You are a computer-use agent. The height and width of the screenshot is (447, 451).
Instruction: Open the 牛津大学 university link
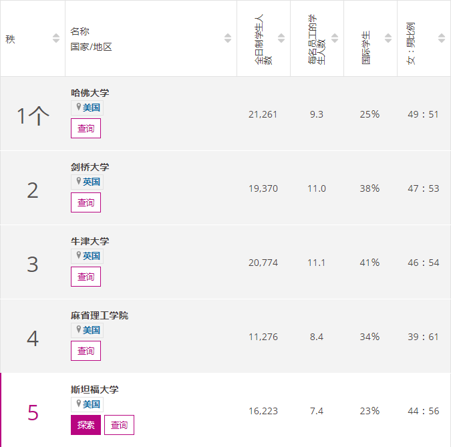point(90,241)
